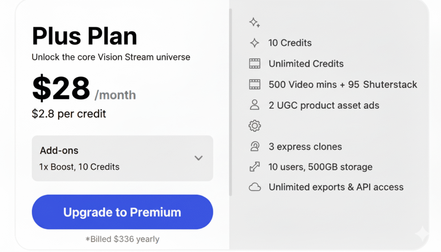Click cloud icon beside Unlimited exports

click(x=255, y=187)
